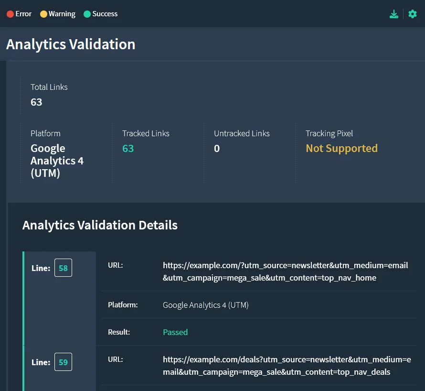Click the Untracked Links count of 0

tap(217, 148)
